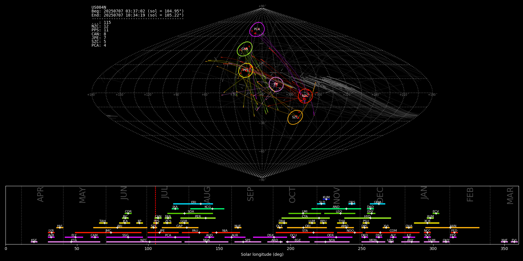Screen dimensions: 523x261
Task: Select the ETA shower bar
Action: coord(74,242)
